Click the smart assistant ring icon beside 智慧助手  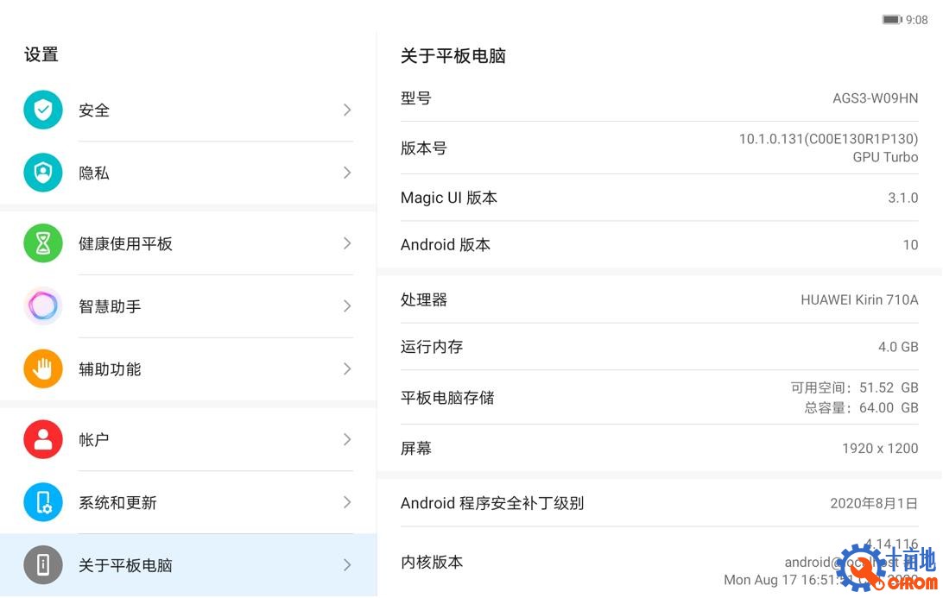tap(43, 305)
